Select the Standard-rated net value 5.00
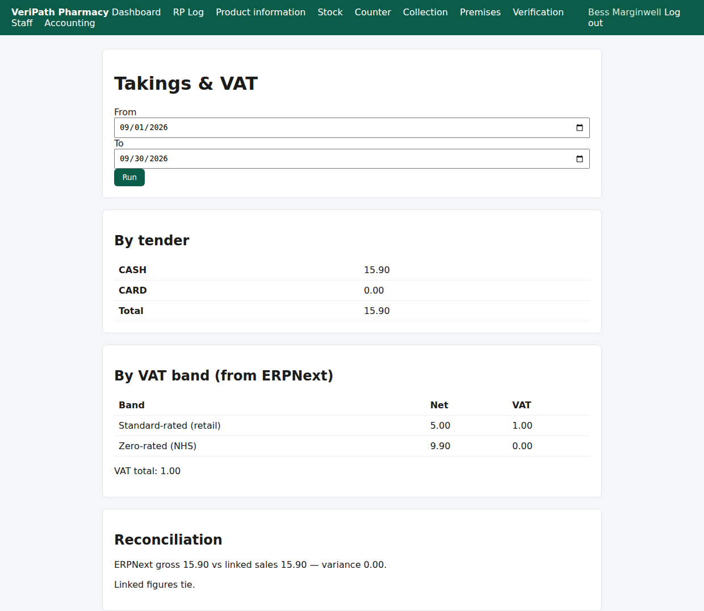The width and height of the screenshot is (704, 611). pyautogui.click(x=441, y=426)
